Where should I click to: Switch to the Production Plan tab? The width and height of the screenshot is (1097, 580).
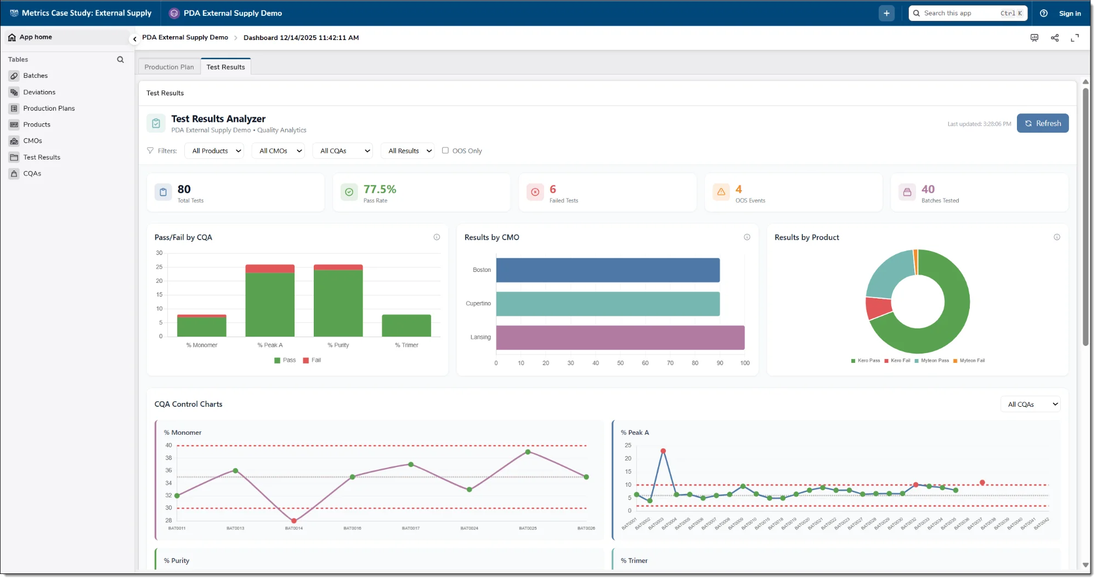(169, 66)
